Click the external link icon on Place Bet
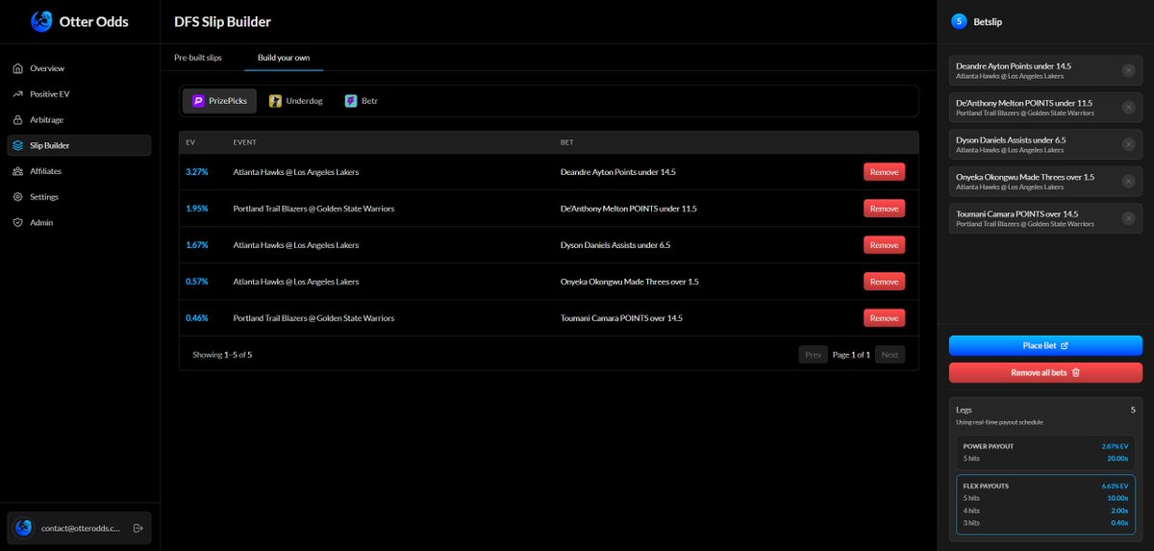Viewport: 1154px width, 551px height. coord(1065,345)
